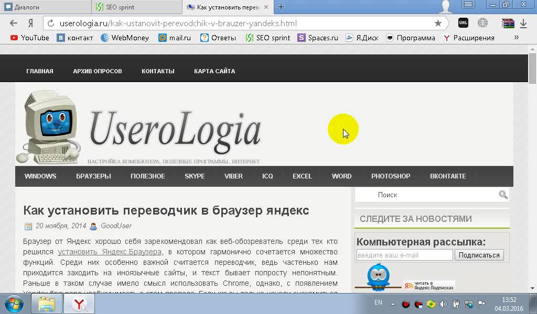
Task: Open the browser menu hamburger icon
Action: (468, 4)
